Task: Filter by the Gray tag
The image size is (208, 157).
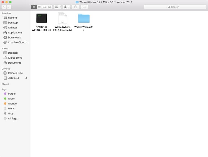Action: [x=15, y=114]
